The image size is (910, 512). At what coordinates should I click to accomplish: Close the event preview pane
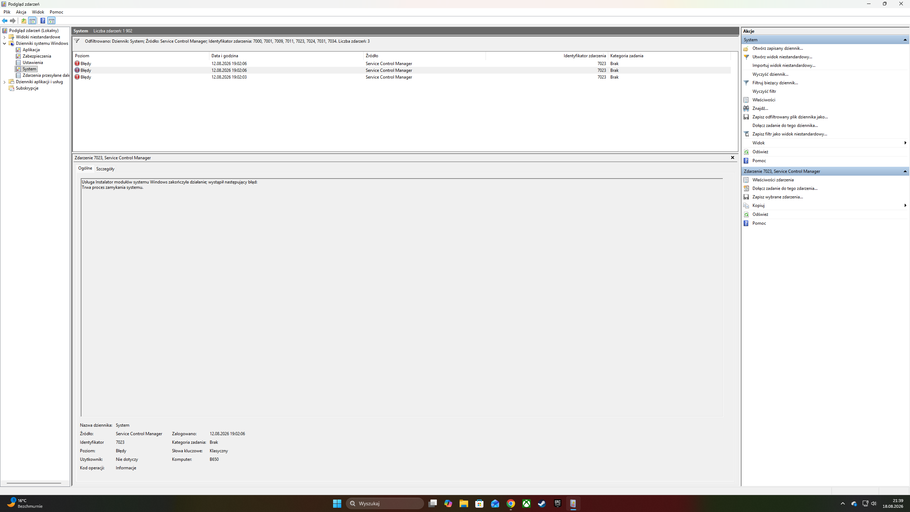[733, 158]
